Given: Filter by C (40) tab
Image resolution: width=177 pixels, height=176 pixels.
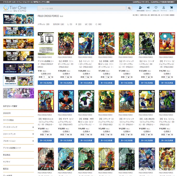Looking at the screenshot, I should (98, 24).
